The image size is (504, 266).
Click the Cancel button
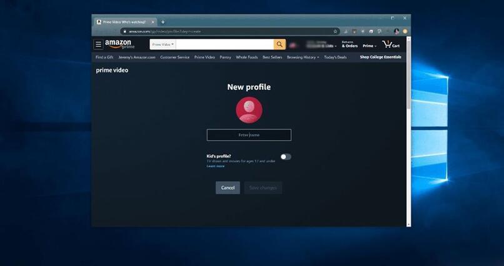tap(228, 188)
